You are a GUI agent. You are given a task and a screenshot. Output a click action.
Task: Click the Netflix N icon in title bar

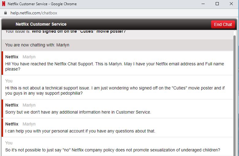pyautogui.click(x=4, y=4)
